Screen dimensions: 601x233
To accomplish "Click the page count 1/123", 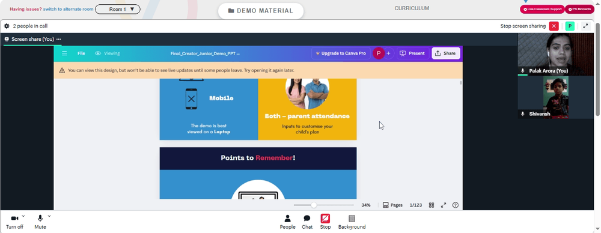I will pos(415,205).
